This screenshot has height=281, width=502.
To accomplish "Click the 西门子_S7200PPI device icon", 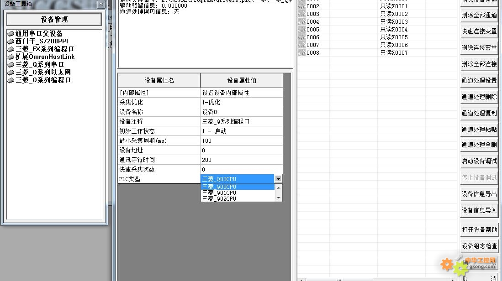I will click(11, 42).
